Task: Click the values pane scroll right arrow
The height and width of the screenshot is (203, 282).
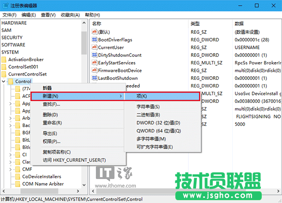Action: pyautogui.click(x=278, y=191)
